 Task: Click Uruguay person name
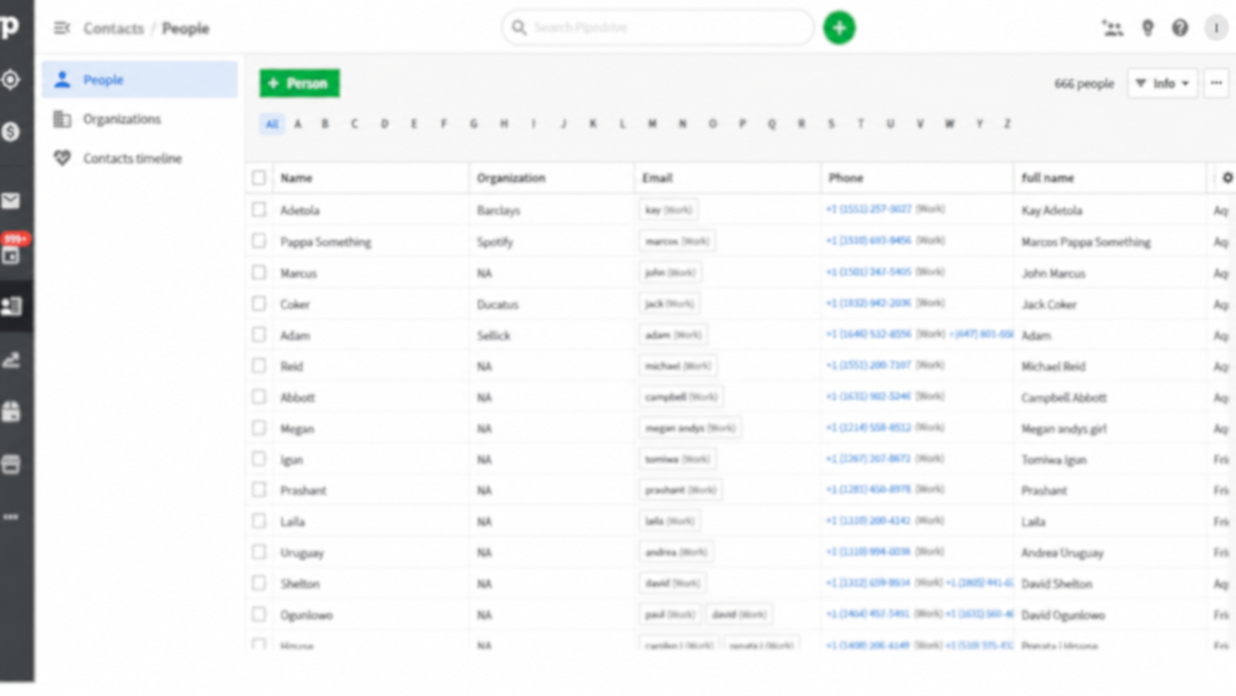pyautogui.click(x=302, y=553)
